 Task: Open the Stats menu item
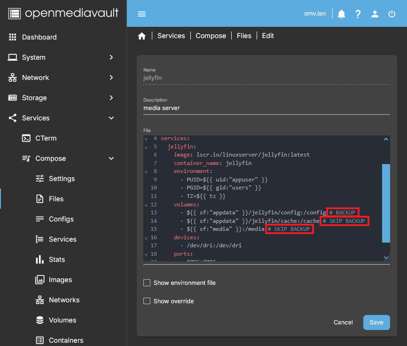[56, 259]
